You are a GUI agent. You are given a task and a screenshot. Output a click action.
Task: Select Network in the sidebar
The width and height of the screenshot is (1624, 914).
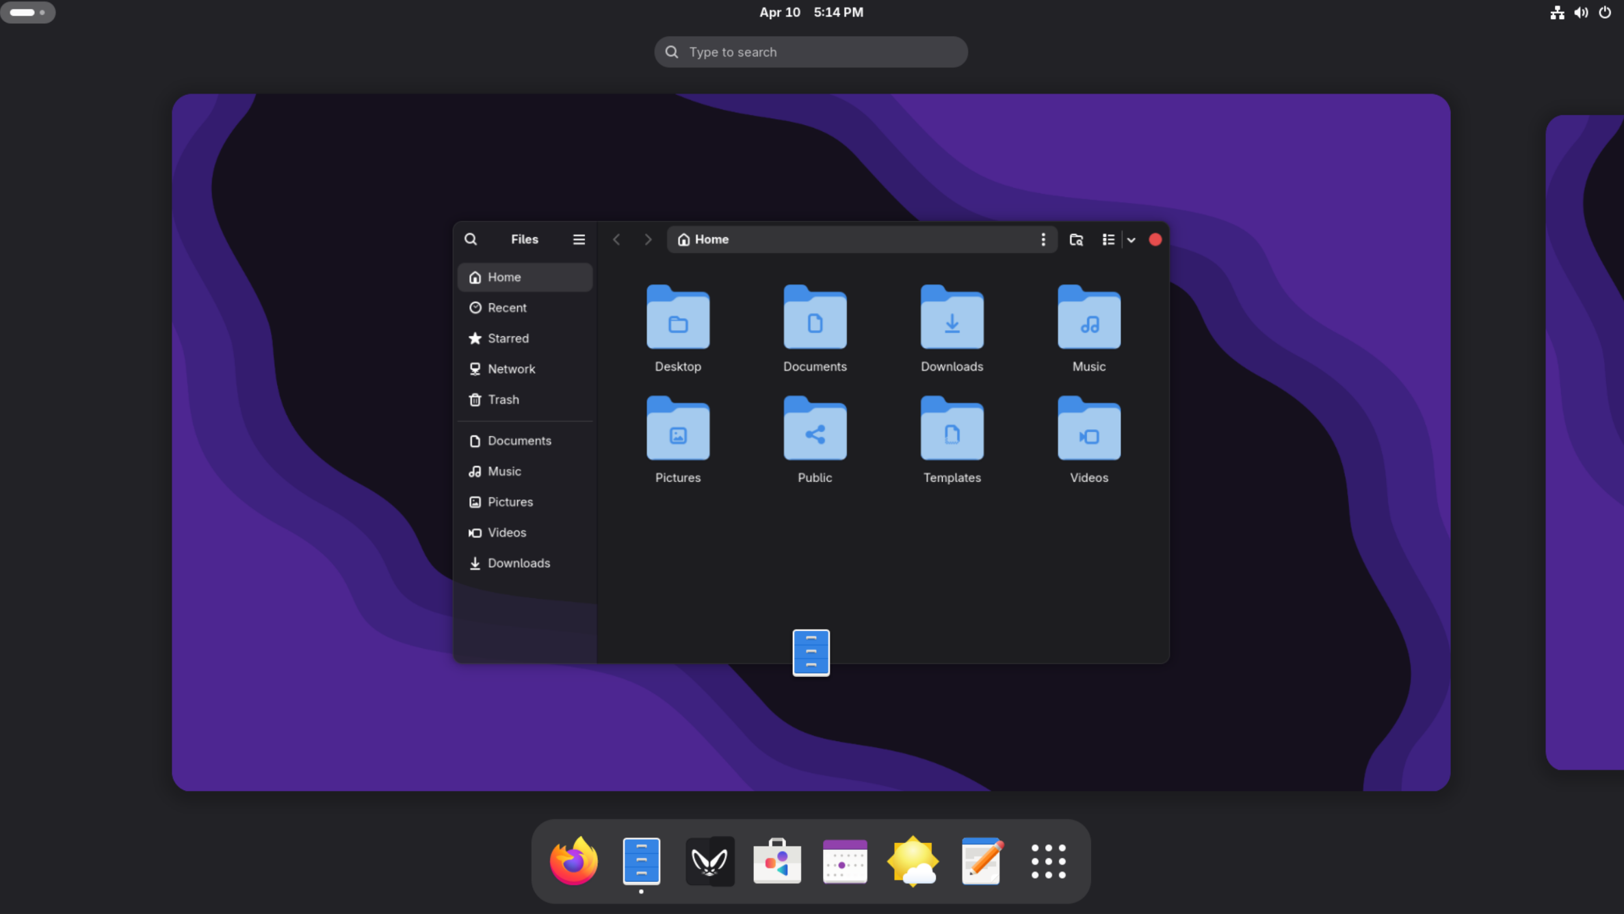[525, 368]
